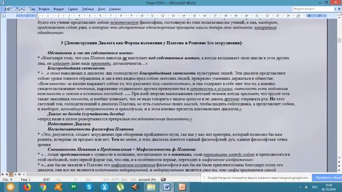The width and height of the screenshot is (342, 192).
Task: Click the volume icon in the system tray
Action: click(306, 187)
